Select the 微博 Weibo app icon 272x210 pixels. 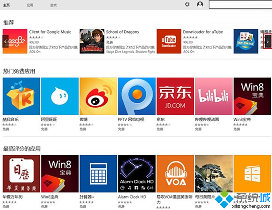(x=98, y=96)
